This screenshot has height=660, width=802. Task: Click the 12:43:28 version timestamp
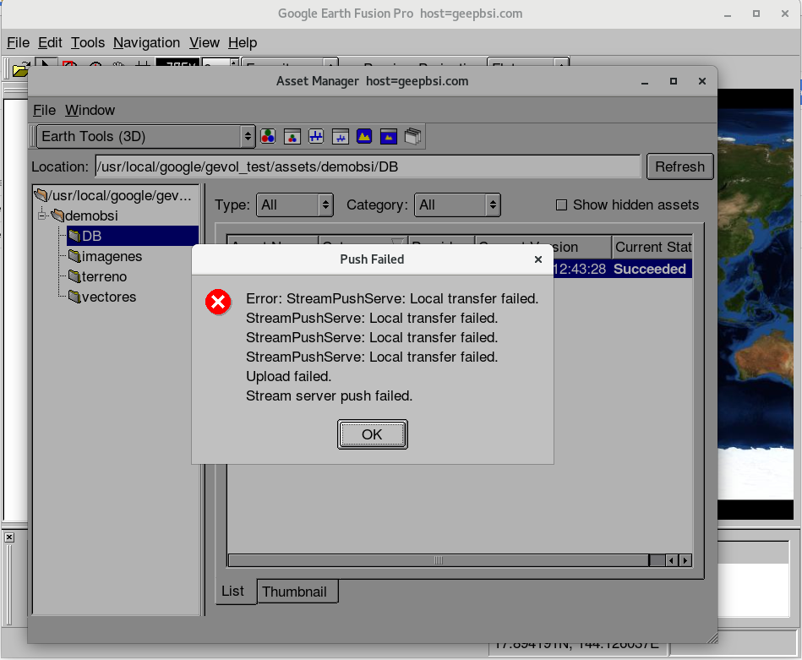[579, 269]
